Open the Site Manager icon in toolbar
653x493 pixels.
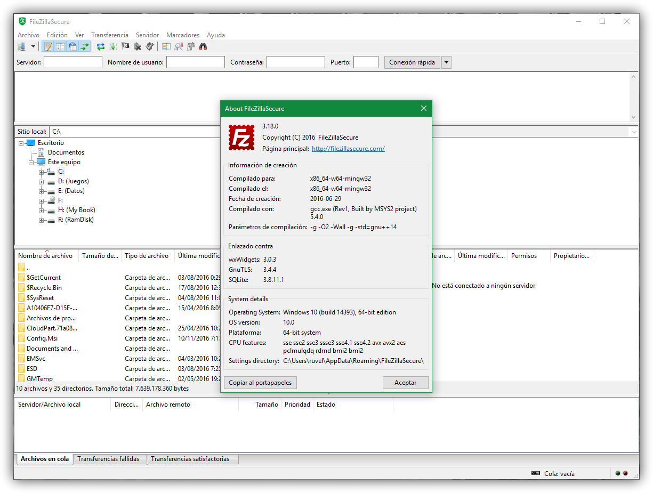[x=22, y=46]
